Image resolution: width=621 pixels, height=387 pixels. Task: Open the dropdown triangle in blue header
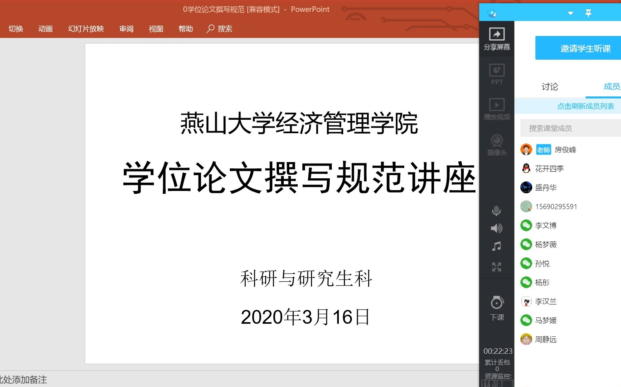click(x=570, y=13)
